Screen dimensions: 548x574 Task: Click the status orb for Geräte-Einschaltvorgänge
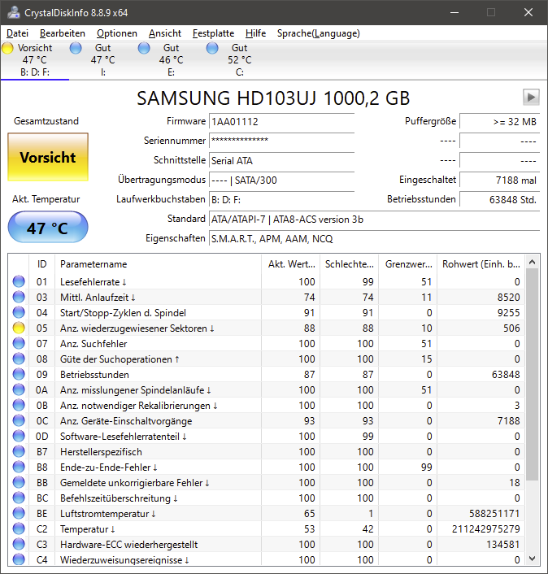(x=19, y=420)
